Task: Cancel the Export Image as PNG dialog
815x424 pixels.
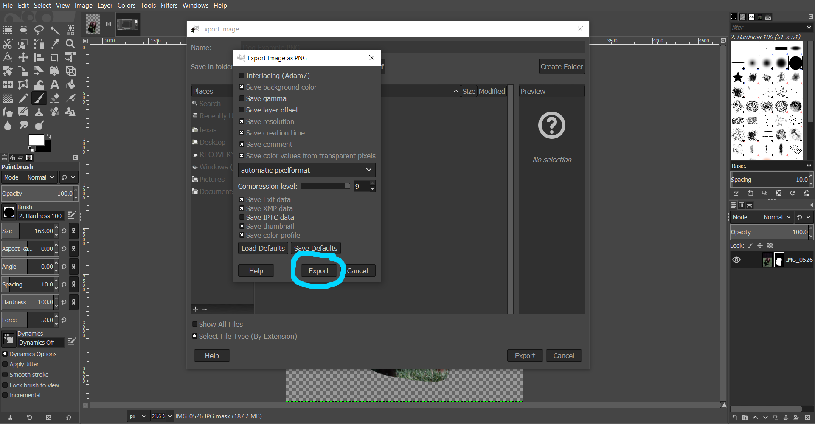Action: tap(357, 271)
